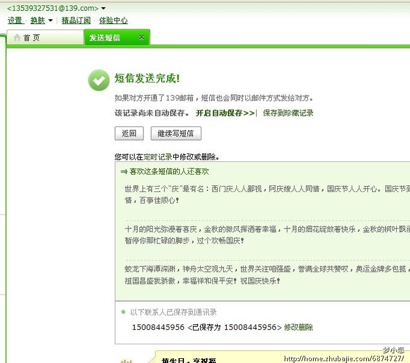Click the 返回 button
The height and width of the screenshot is (363, 410).
(129, 133)
